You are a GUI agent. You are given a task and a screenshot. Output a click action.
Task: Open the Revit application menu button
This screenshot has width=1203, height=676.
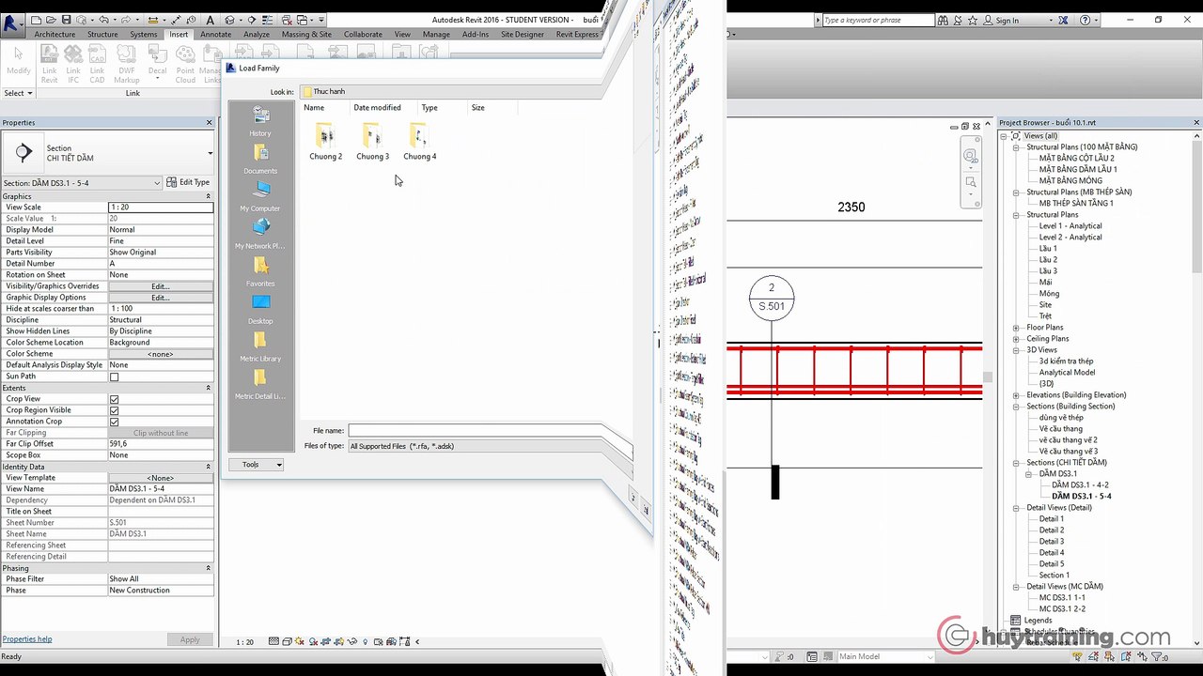[12, 23]
